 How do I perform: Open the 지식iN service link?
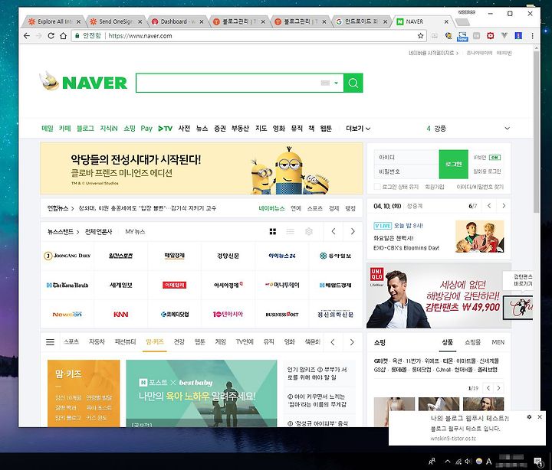pyautogui.click(x=108, y=129)
